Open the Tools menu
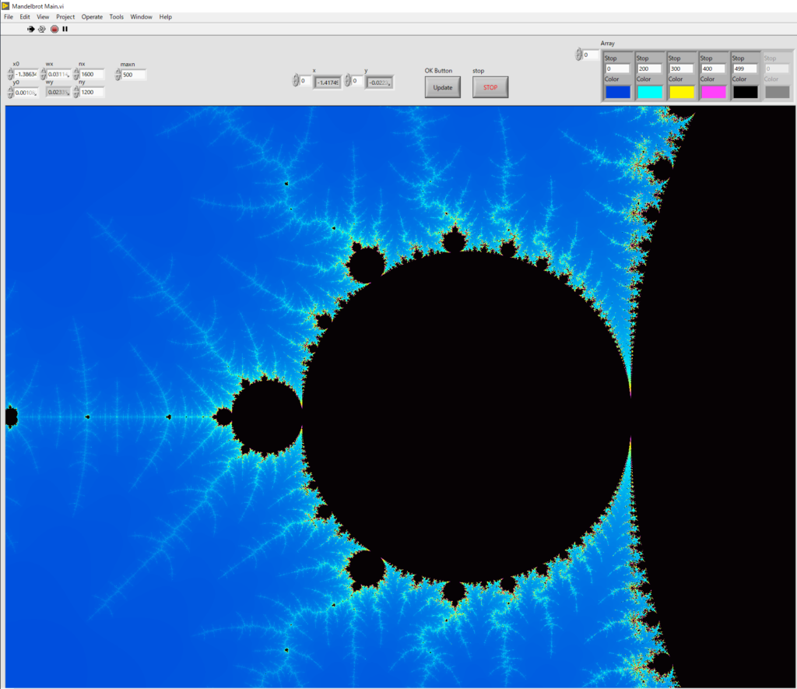Image resolution: width=797 pixels, height=689 pixels. click(x=116, y=16)
